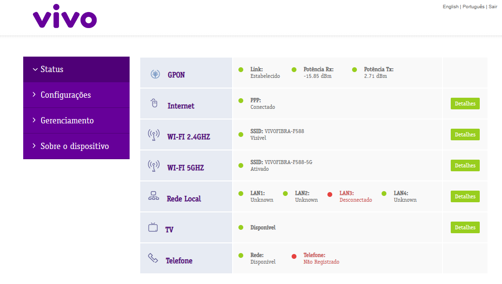Click the green Telefone Rede status dot
502x284 pixels.
241,255
